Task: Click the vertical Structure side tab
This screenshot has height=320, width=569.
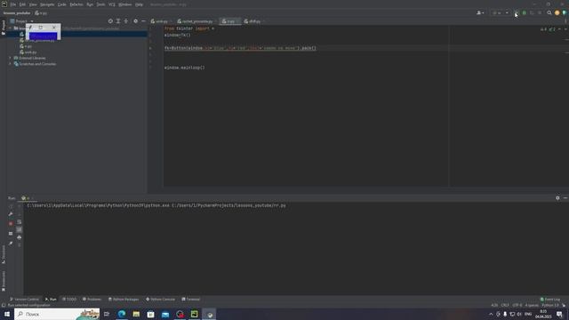Action: [x=4, y=254]
